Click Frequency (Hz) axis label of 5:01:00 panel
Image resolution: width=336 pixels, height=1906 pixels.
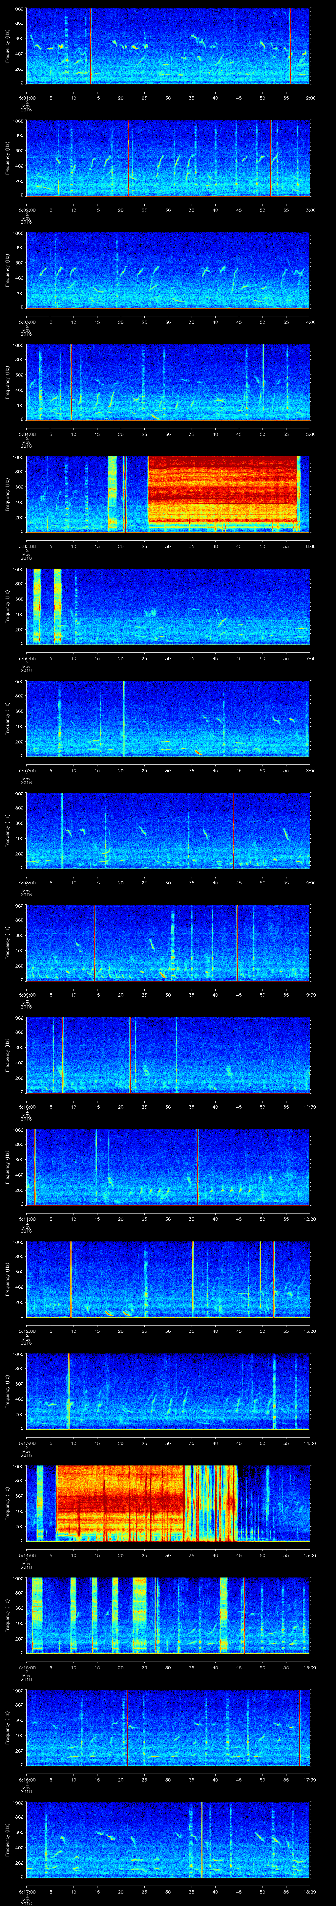8,46
